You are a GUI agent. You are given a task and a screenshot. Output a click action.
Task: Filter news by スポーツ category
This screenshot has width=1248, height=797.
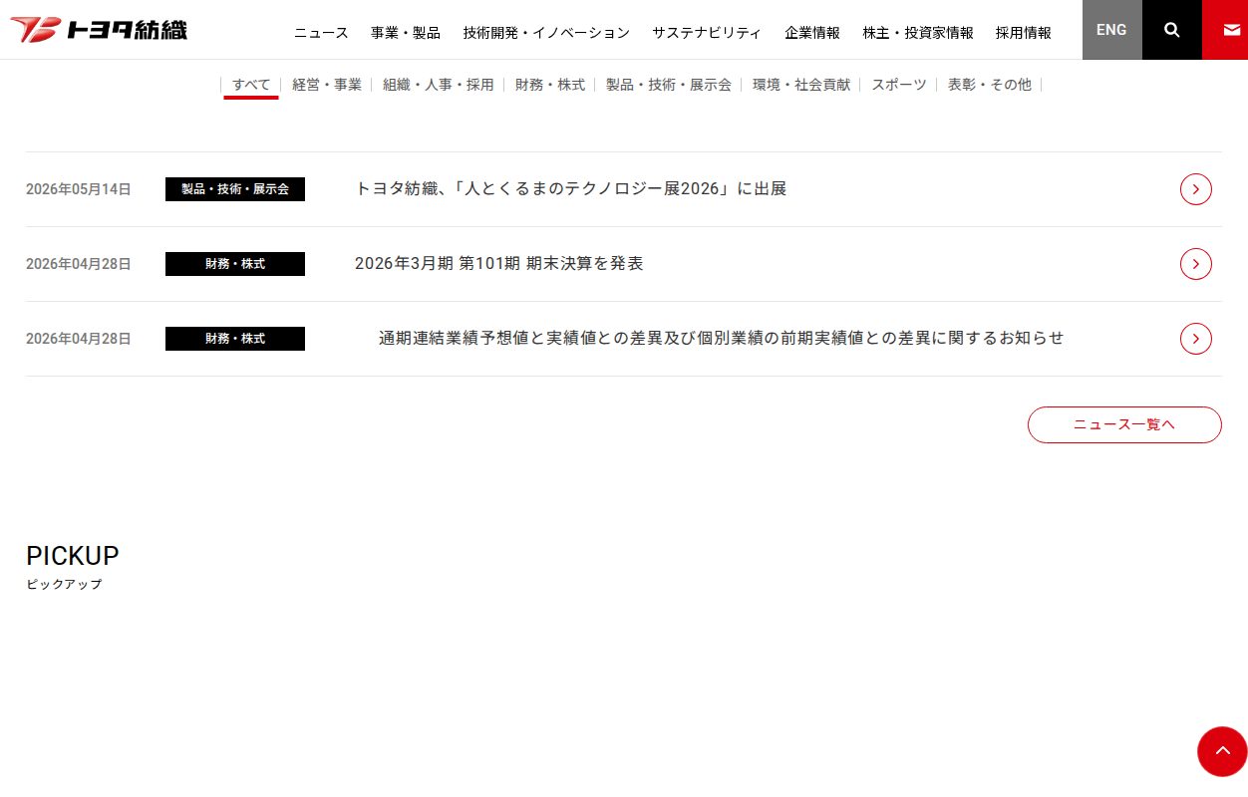pyautogui.click(x=899, y=85)
